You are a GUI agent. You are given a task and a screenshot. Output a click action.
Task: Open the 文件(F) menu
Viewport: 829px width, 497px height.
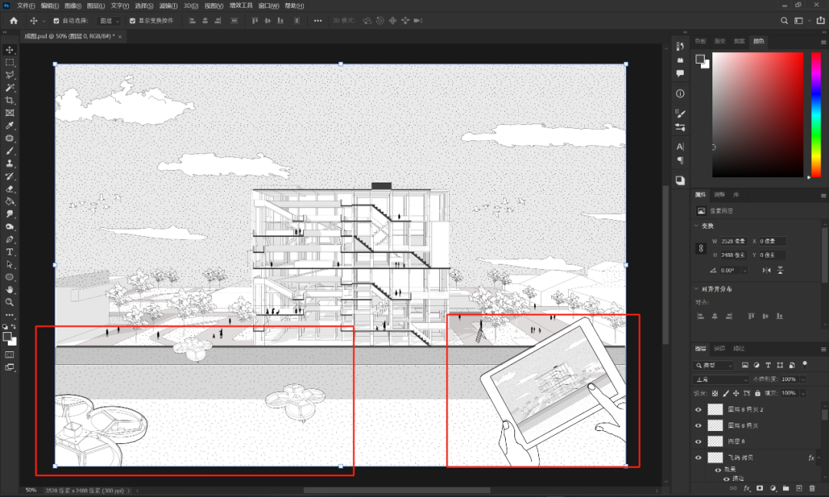(26, 6)
